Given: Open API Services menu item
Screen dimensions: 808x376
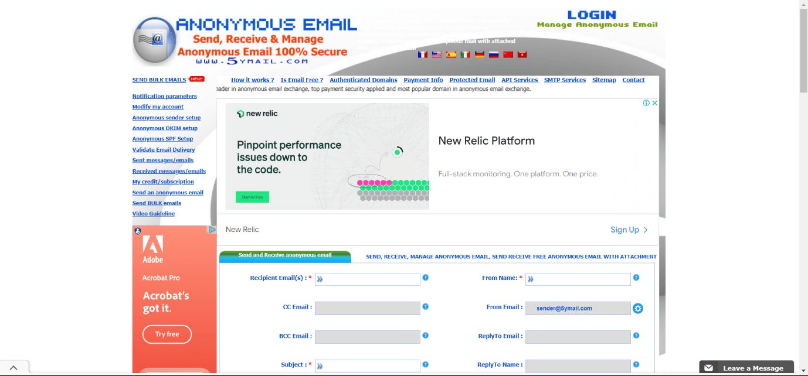Looking at the screenshot, I should pos(520,80).
